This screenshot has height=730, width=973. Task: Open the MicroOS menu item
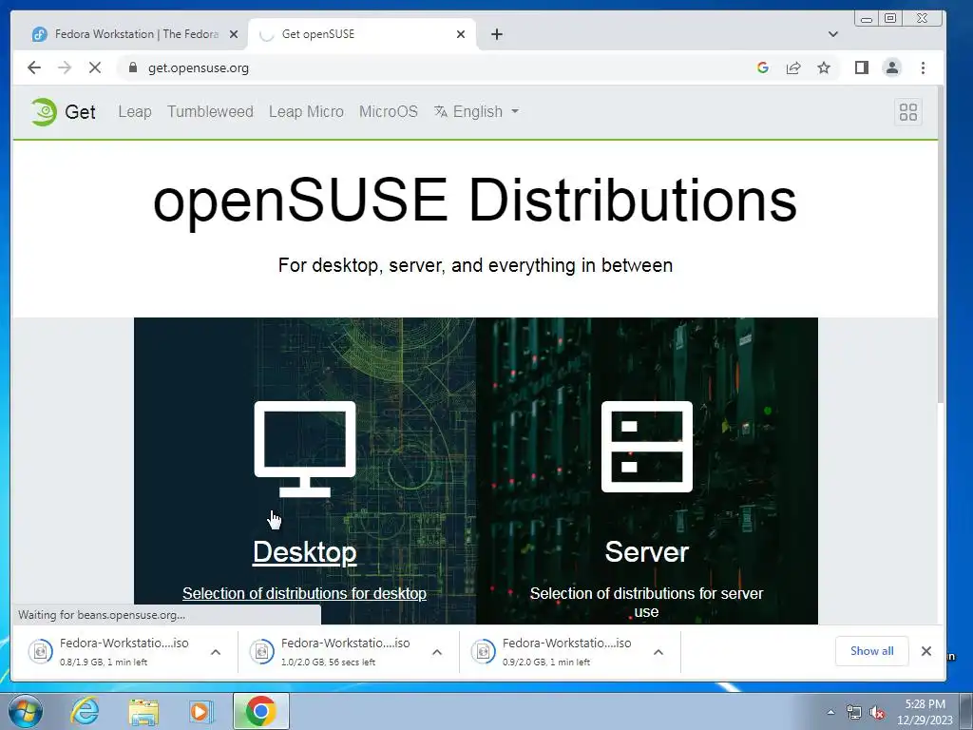(x=389, y=112)
